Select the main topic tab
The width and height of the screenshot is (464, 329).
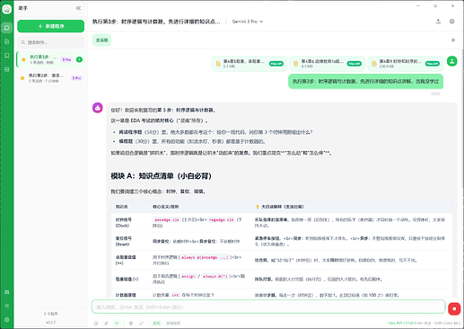coord(101,40)
